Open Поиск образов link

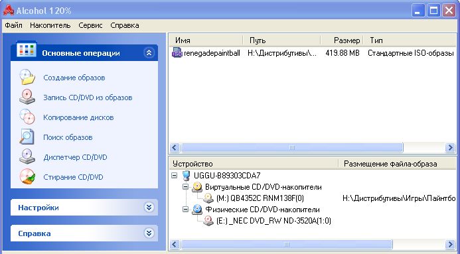click(68, 137)
